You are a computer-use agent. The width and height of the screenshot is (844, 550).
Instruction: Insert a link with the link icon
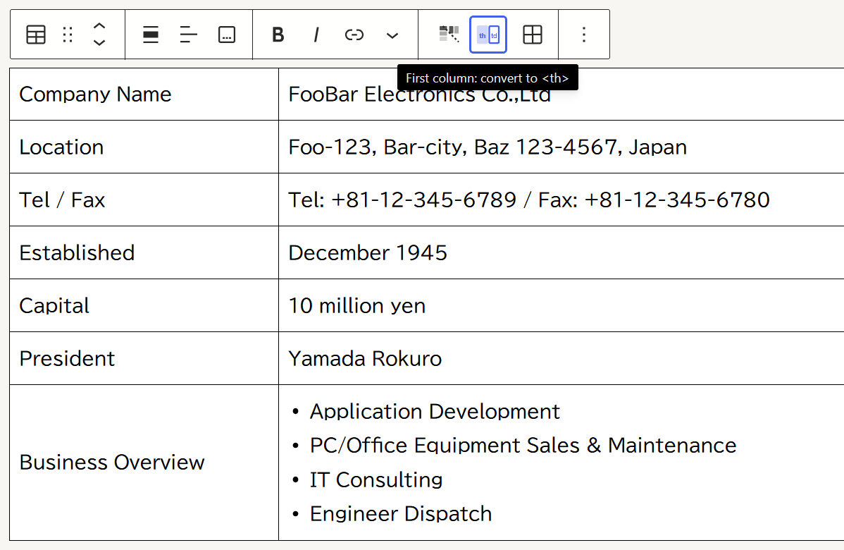tap(354, 35)
